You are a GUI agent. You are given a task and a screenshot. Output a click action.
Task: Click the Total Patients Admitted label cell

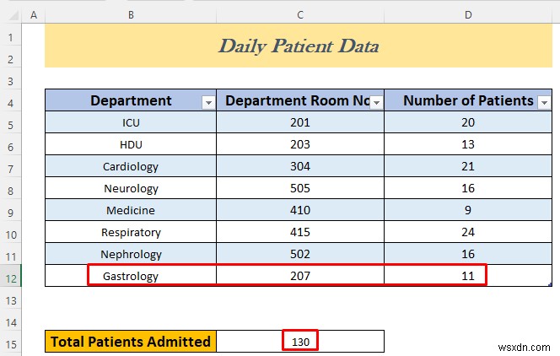[131, 341]
